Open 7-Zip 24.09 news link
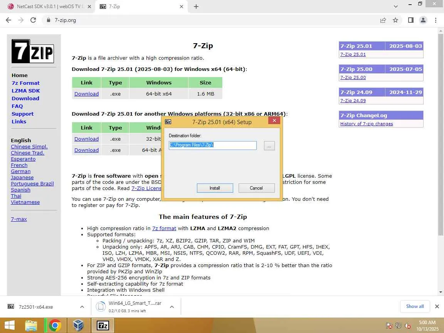The width and height of the screenshot is (444, 333). pyautogui.click(x=353, y=101)
